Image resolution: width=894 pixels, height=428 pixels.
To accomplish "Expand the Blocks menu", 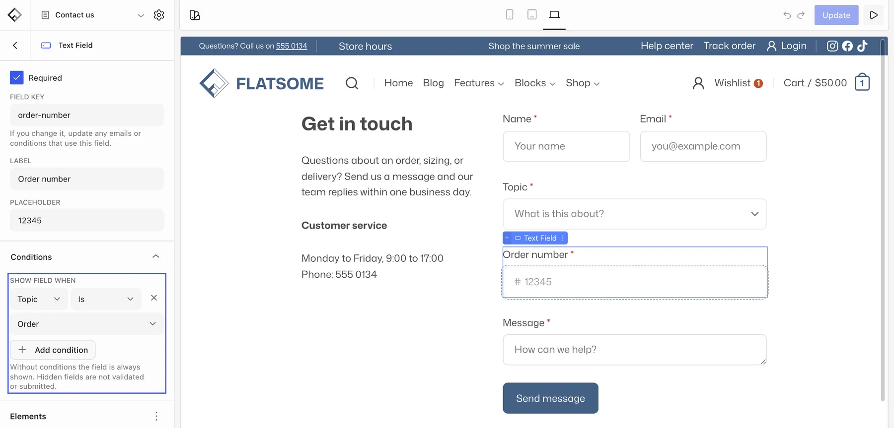I will point(535,83).
